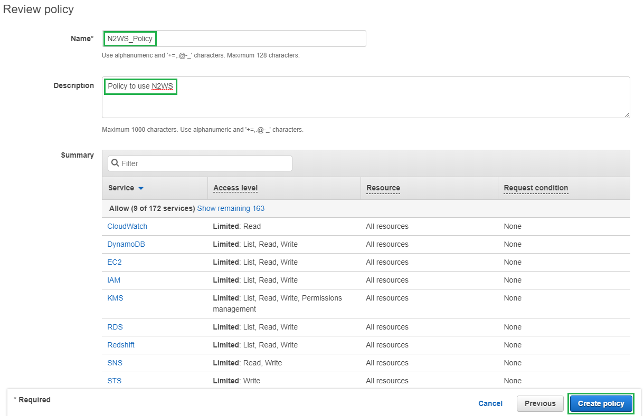Screen dimensions: 644x416
Task: Click the Resource column header
Action: pyautogui.click(x=383, y=188)
